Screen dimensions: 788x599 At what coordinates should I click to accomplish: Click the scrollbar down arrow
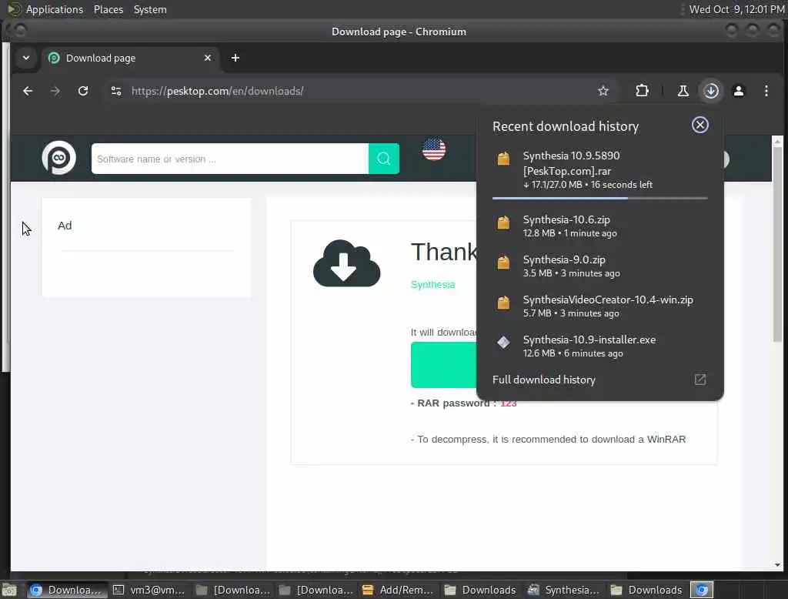click(x=777, y=565)
